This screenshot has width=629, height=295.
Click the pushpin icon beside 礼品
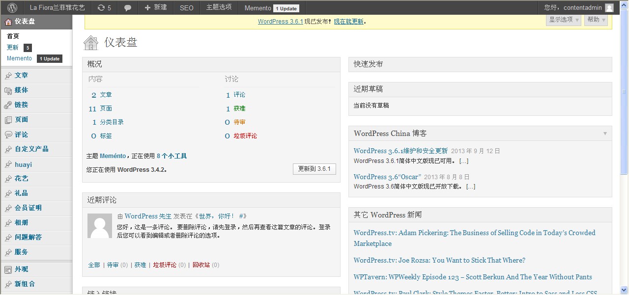(8, 193)
